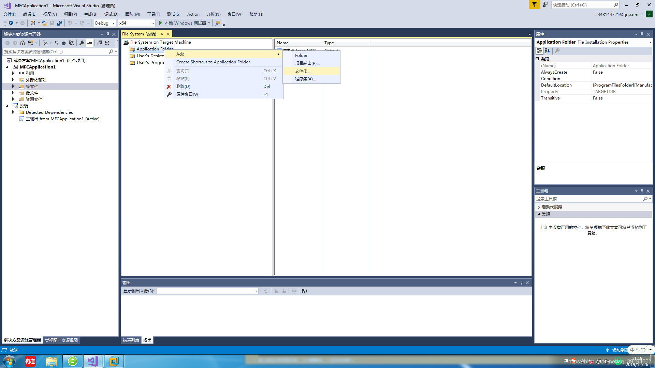Switch to the 资源视图 tab
655x368 pixels.
70,340
